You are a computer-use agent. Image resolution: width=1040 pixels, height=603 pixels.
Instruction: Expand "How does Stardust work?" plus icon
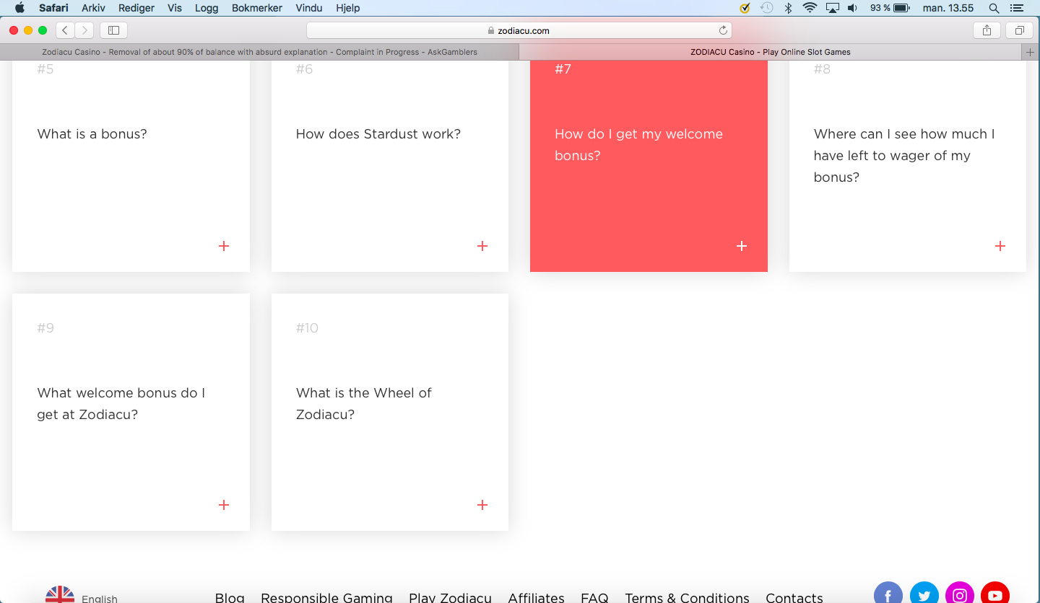(482, 246)
